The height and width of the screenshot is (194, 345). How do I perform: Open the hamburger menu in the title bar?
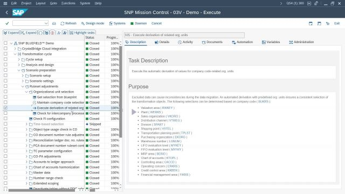(x=5, y=3)
